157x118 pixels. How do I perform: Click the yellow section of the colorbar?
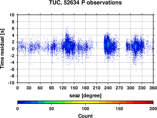pyautogui.click(x=85, y=102)
